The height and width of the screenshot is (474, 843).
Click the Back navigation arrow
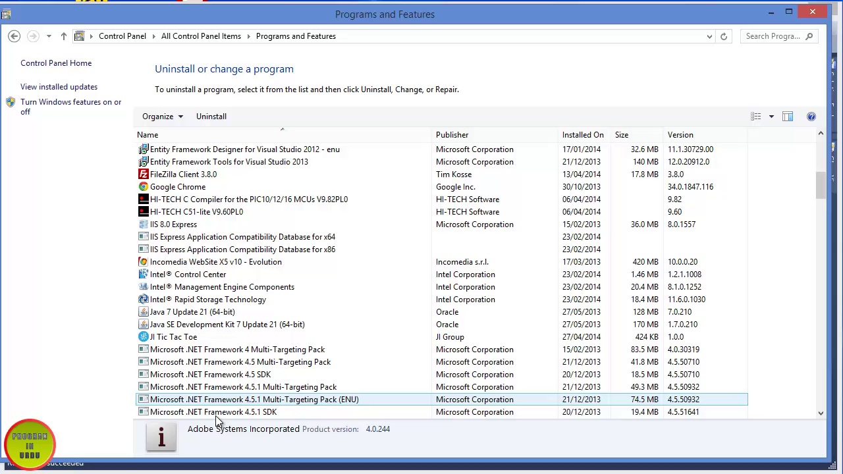(14, 36)
